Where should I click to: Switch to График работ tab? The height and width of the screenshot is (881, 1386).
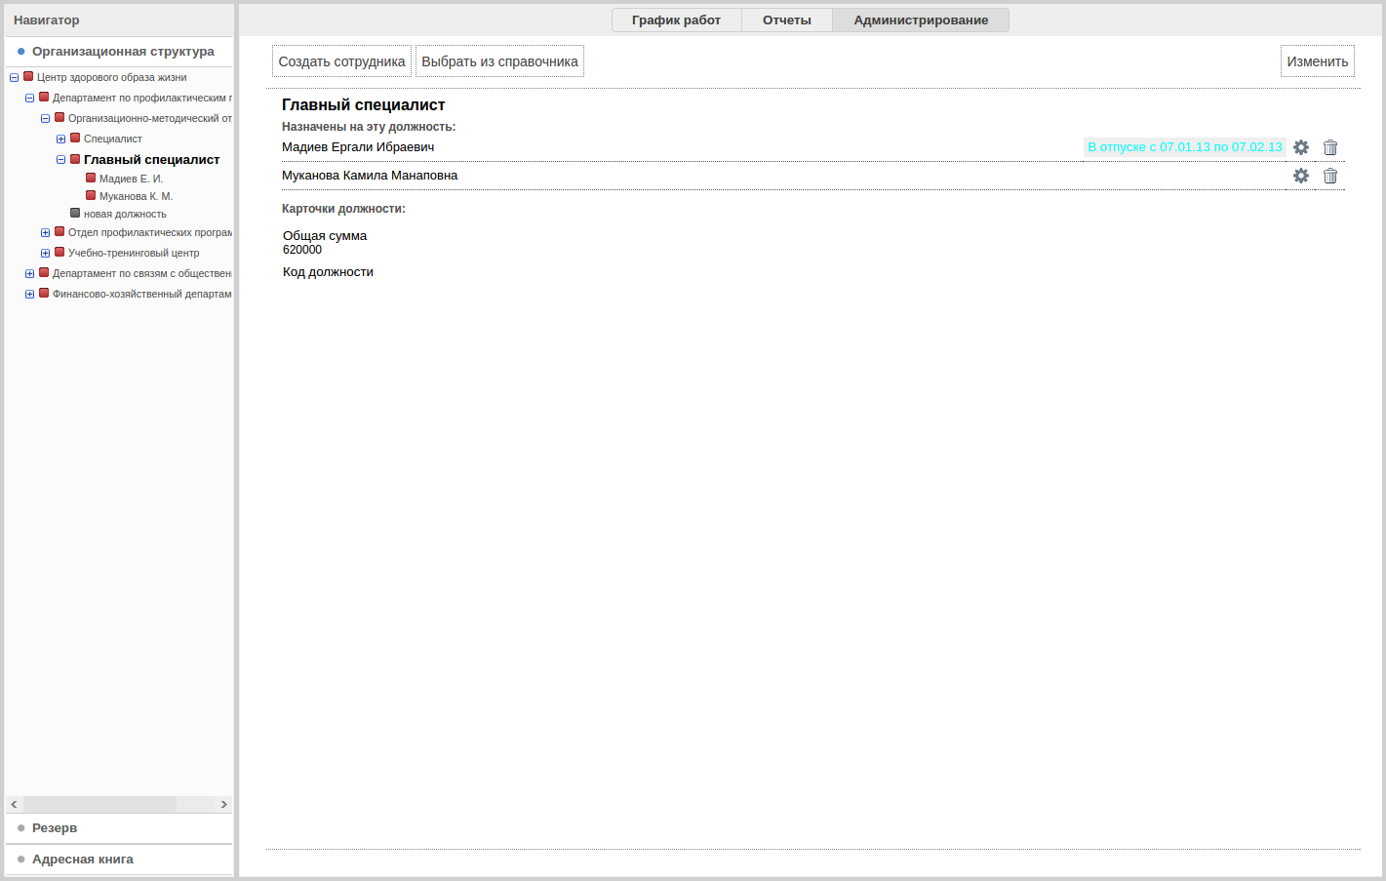[x=676, y=20]
